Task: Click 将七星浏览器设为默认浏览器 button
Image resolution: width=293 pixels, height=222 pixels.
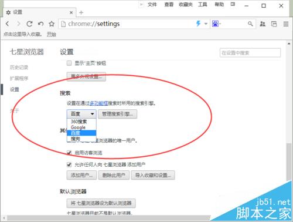Action: point(101,203)
